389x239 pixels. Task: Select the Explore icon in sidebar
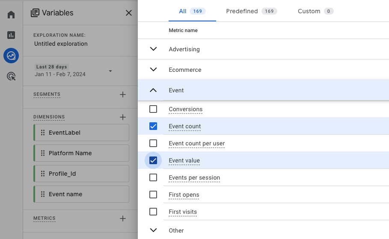pos(11,56)
